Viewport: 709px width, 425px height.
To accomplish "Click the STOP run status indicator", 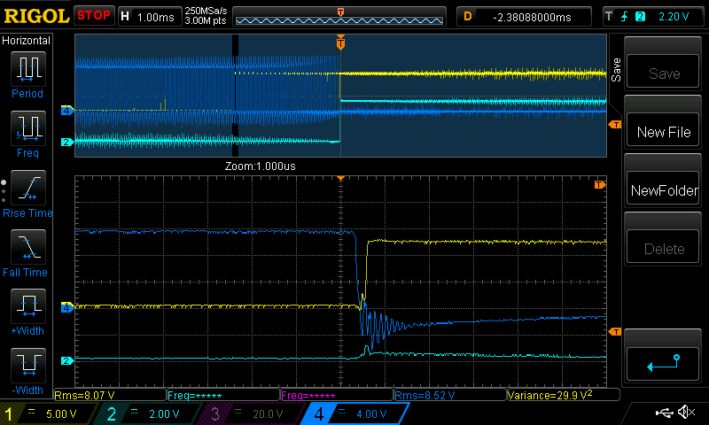I will point(93,16).
